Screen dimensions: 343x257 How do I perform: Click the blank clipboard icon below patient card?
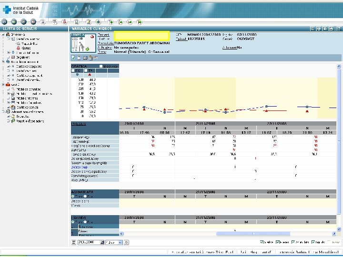79,58
